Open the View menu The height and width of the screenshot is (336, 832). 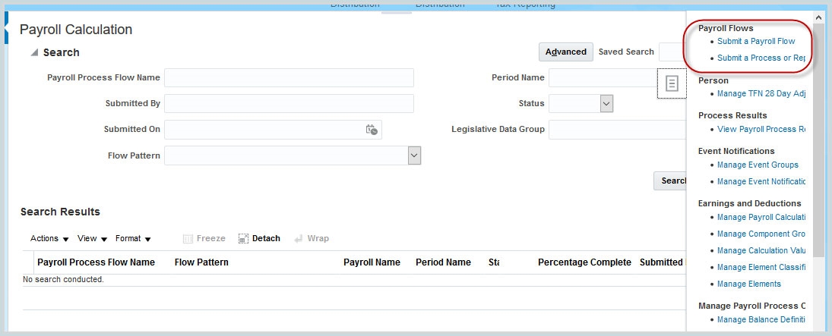92,238
